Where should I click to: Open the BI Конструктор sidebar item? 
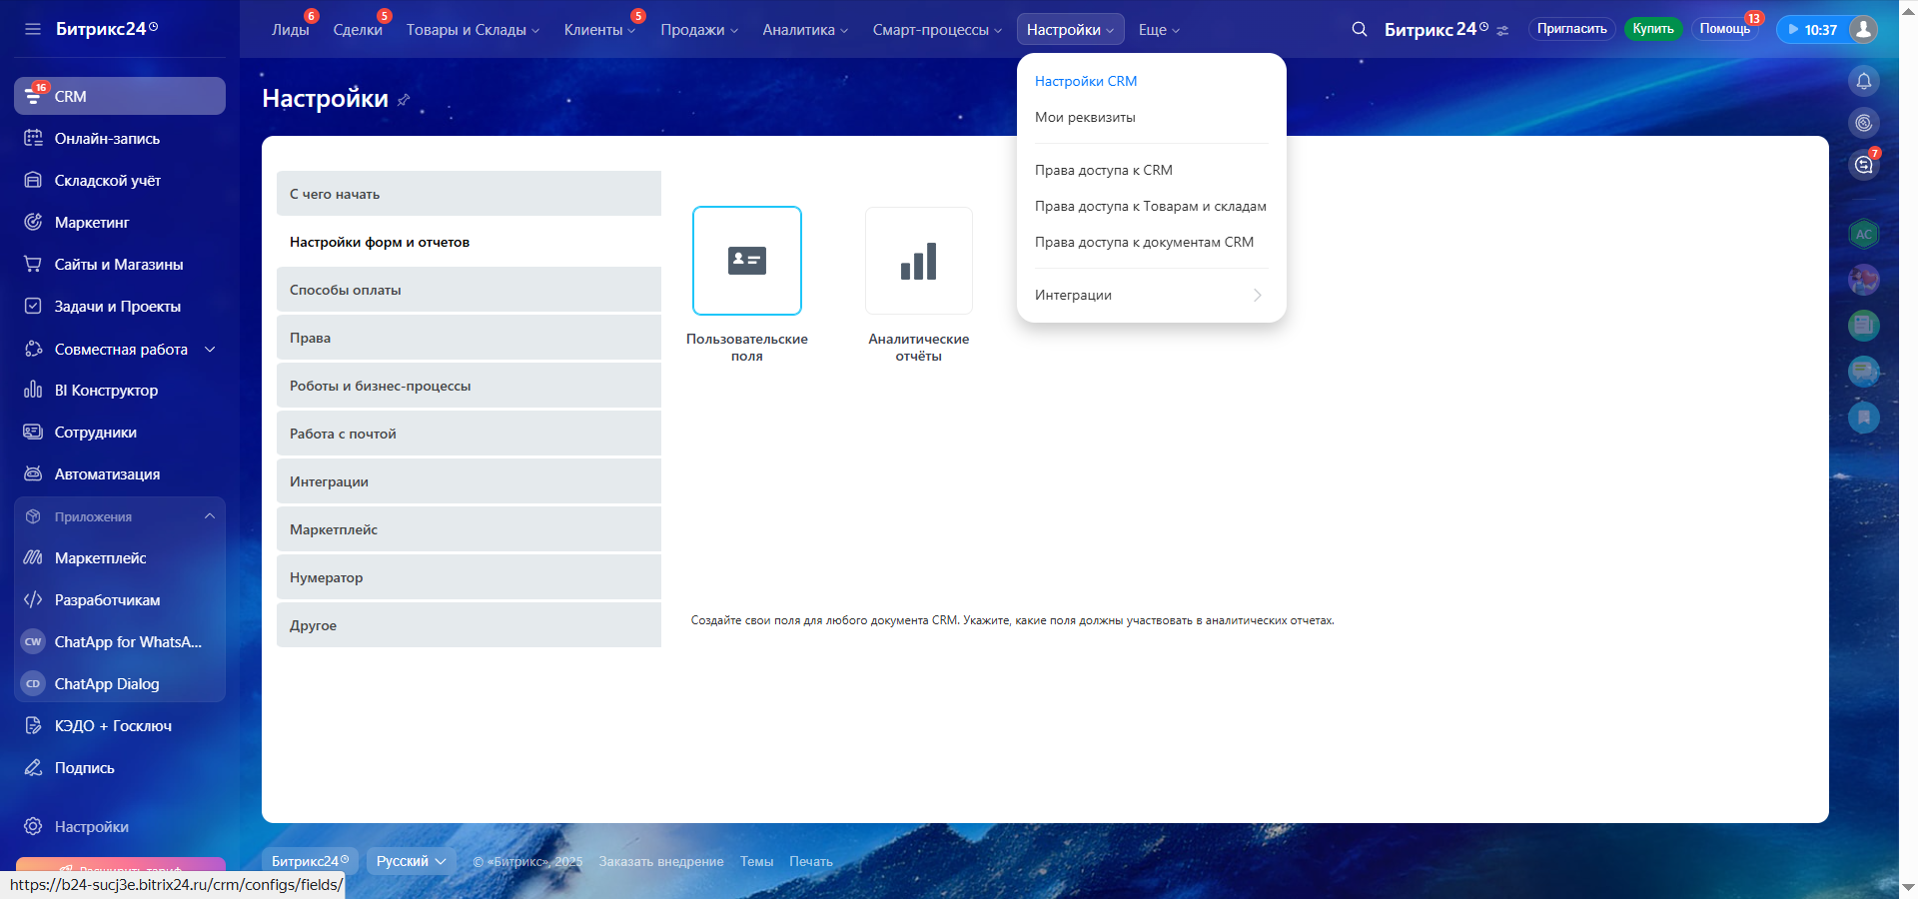pos(106,391)
